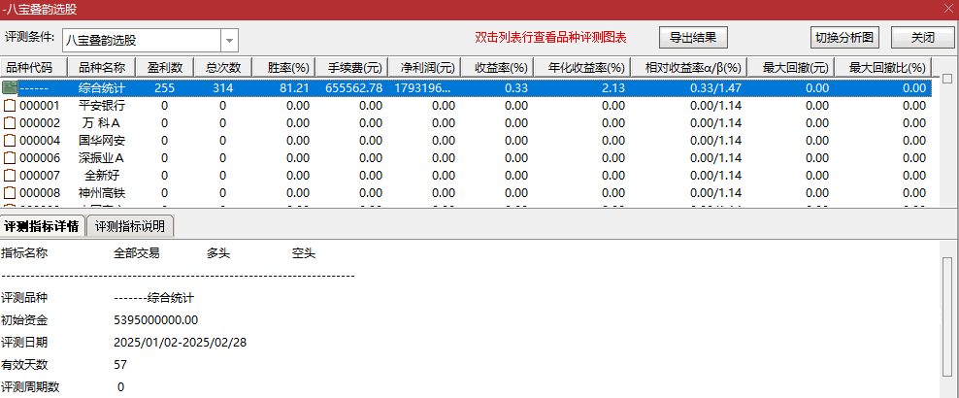Click the 净利润(元) column header
959x398 pixels.
click(427, 68)
